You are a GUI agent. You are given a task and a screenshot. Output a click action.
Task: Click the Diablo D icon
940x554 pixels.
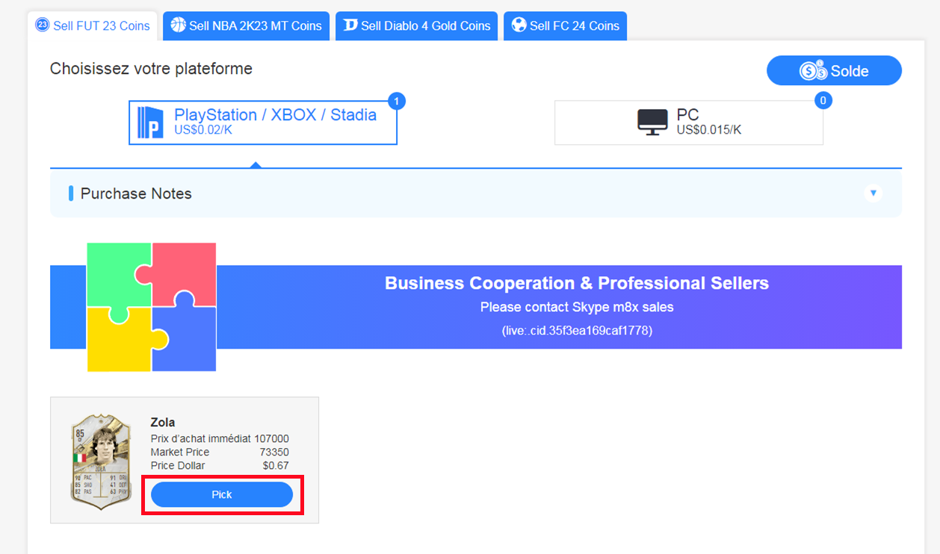350,25
